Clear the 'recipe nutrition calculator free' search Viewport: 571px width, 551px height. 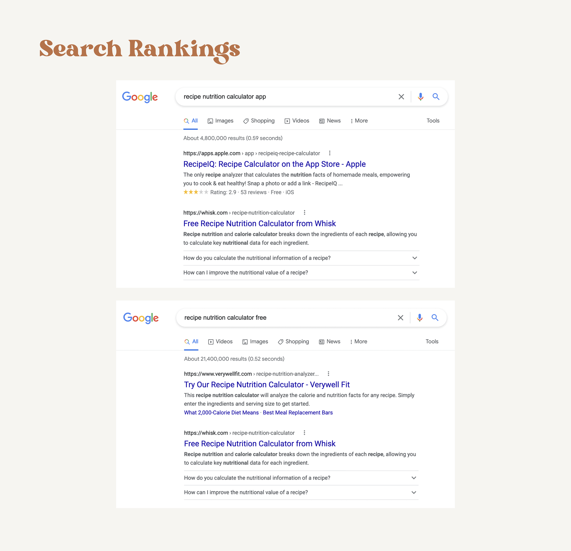[x=401, y=318]
